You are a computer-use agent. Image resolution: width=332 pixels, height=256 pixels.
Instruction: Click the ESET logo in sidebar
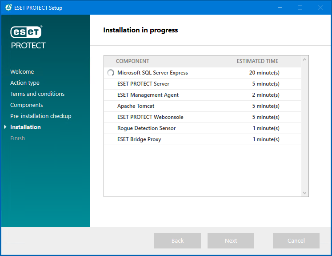coord(26,32)
